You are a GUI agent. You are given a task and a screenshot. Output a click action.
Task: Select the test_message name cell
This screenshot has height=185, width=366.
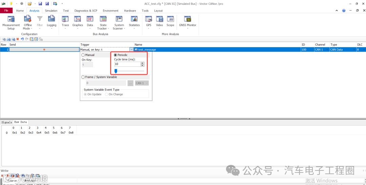click(x=218, y=49)
